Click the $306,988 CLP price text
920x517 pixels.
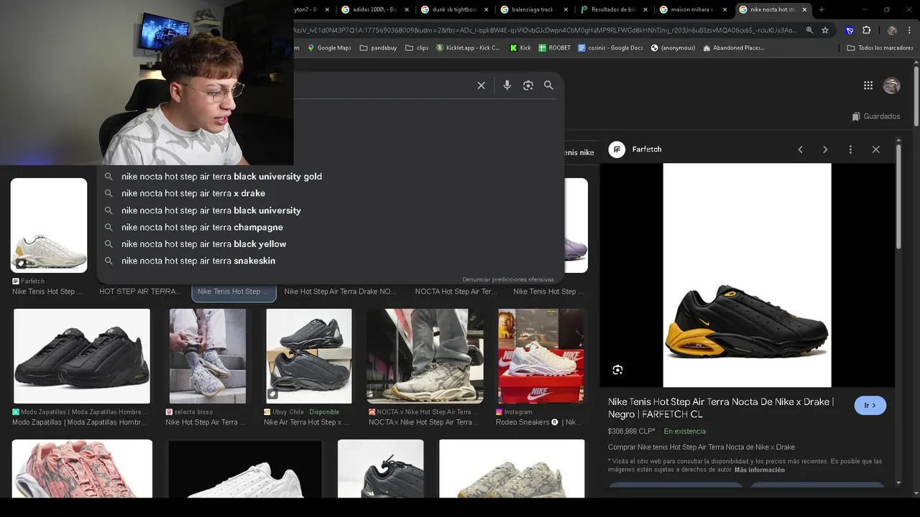[x=631, y=432]
